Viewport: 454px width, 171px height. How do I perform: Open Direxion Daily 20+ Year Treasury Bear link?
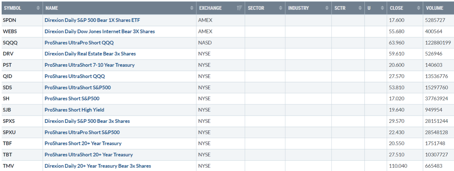tap(98, 166)
